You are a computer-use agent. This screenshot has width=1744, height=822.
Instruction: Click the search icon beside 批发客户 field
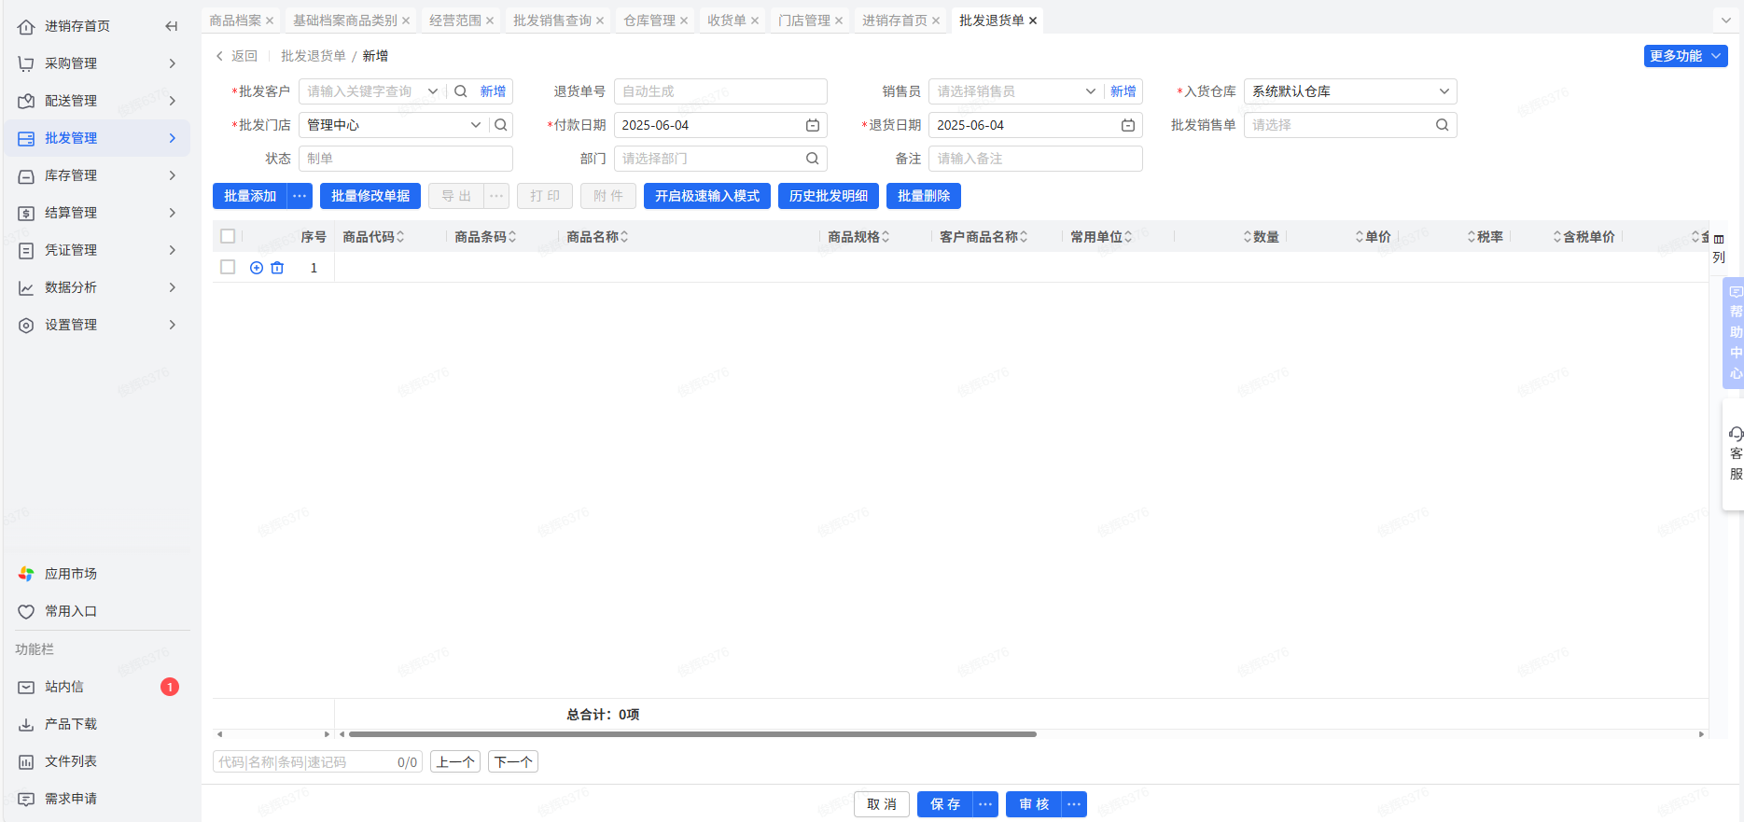pos(460,91)
